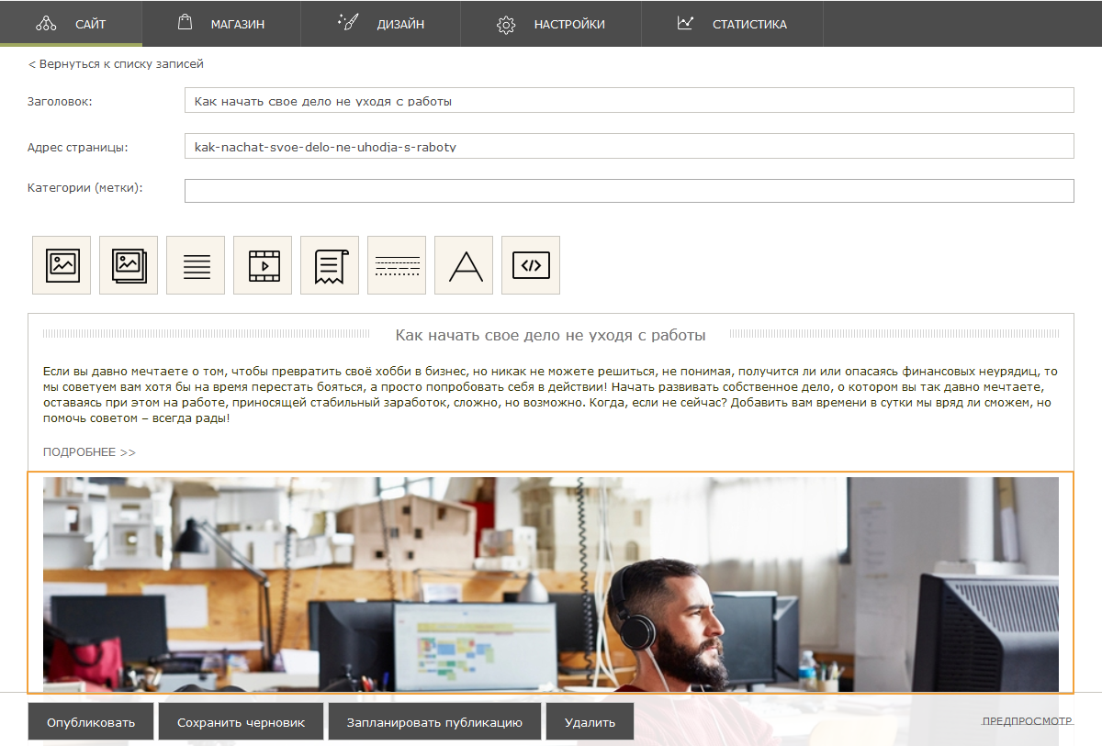
Task: Add an image gallery block
Action: pos(129,265)
